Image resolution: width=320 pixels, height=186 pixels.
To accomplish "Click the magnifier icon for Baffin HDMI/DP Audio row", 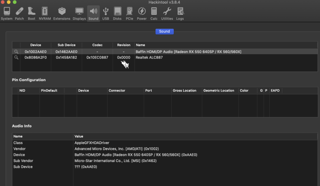I will pos(16,52).
